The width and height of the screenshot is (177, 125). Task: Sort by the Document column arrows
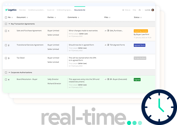[x=27, y=17]
